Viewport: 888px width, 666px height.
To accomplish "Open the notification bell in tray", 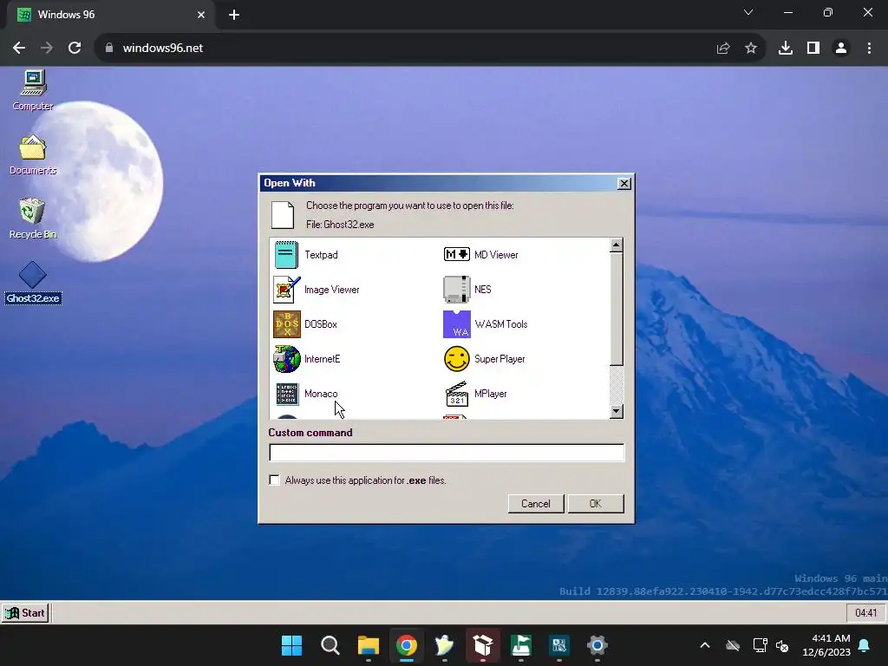I will (x=865, y=645).
